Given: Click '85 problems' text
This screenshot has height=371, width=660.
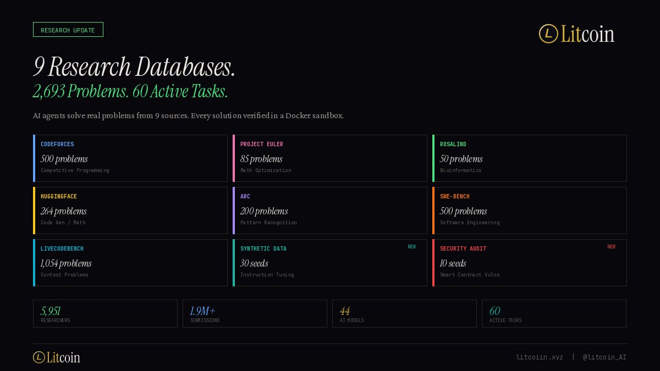Looking at the screenshot, I should pyautogui.click(x=261, y=159).
